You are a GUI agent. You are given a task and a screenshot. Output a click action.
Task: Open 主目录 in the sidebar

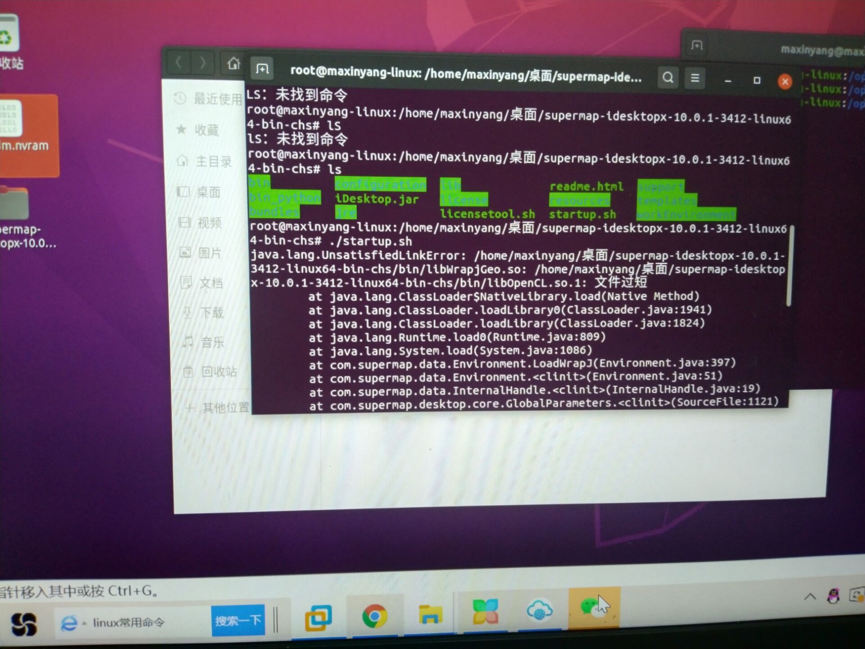point(205,161)
